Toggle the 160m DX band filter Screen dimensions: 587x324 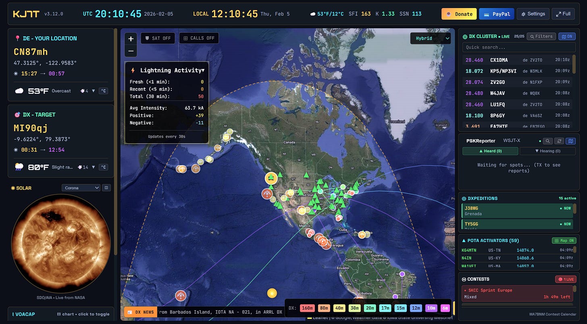pos(307,308)
